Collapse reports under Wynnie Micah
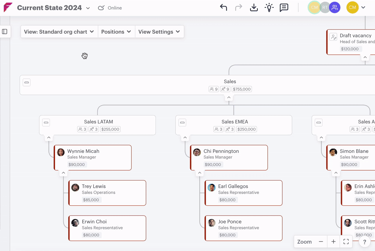The width and height of the screenshot is (375, 251). point(63,173)
